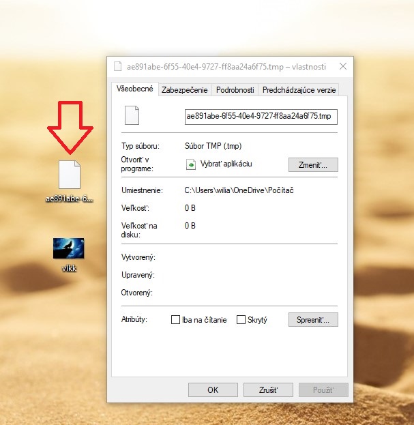Click the vlkk label under wolf thumbnail

[68, 268]
